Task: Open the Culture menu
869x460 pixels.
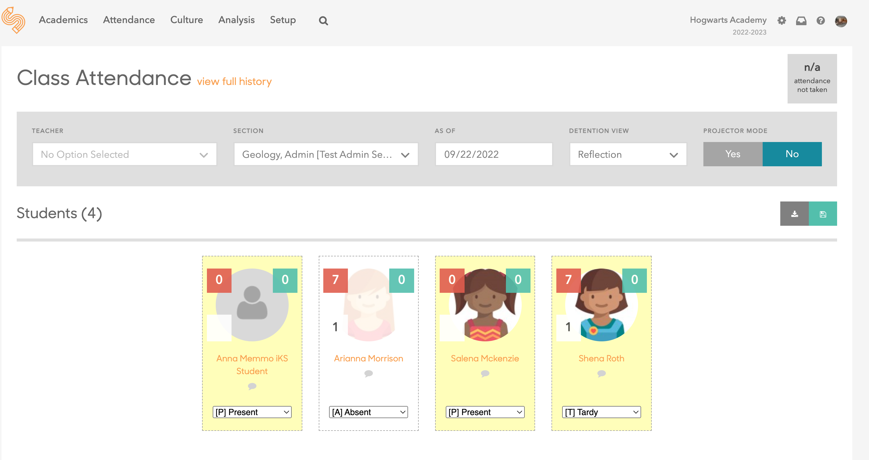Action: [x=187, y=20]
